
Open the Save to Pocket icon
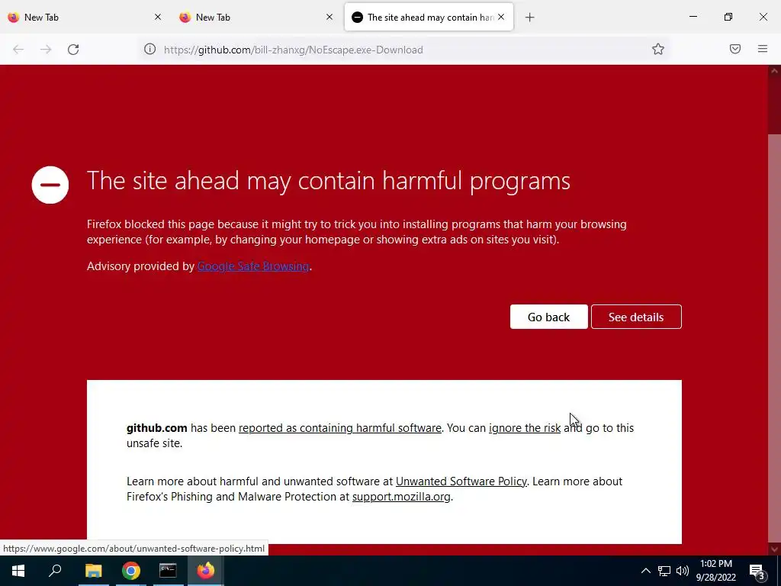click(x=734, y=49)
